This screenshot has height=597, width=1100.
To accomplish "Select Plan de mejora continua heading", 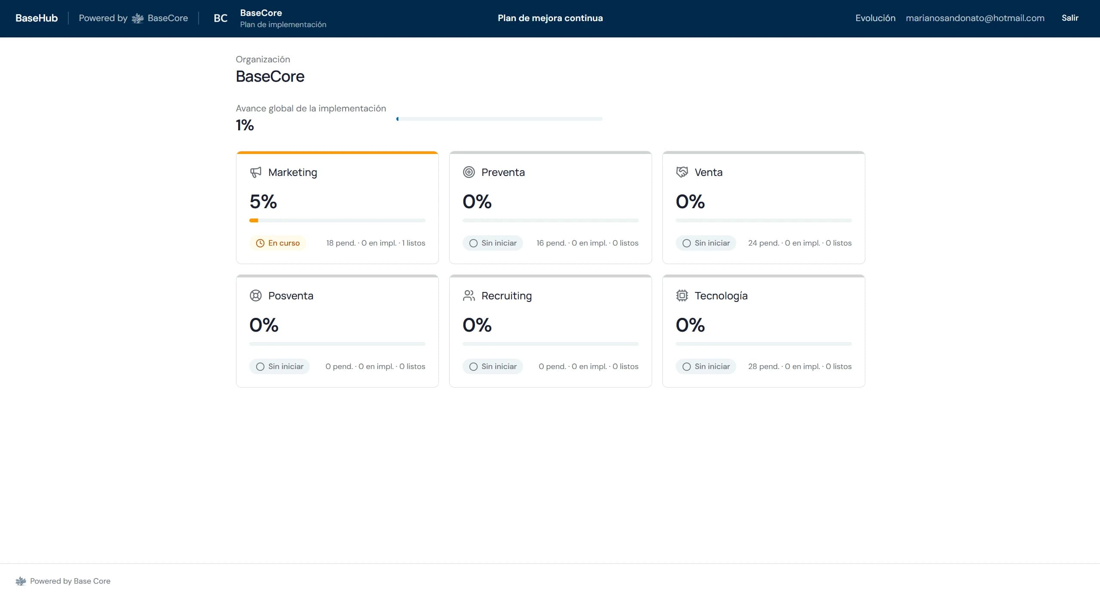I will click(550, 18).
